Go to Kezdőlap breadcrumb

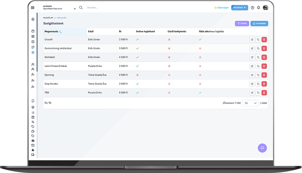(48, 18)
